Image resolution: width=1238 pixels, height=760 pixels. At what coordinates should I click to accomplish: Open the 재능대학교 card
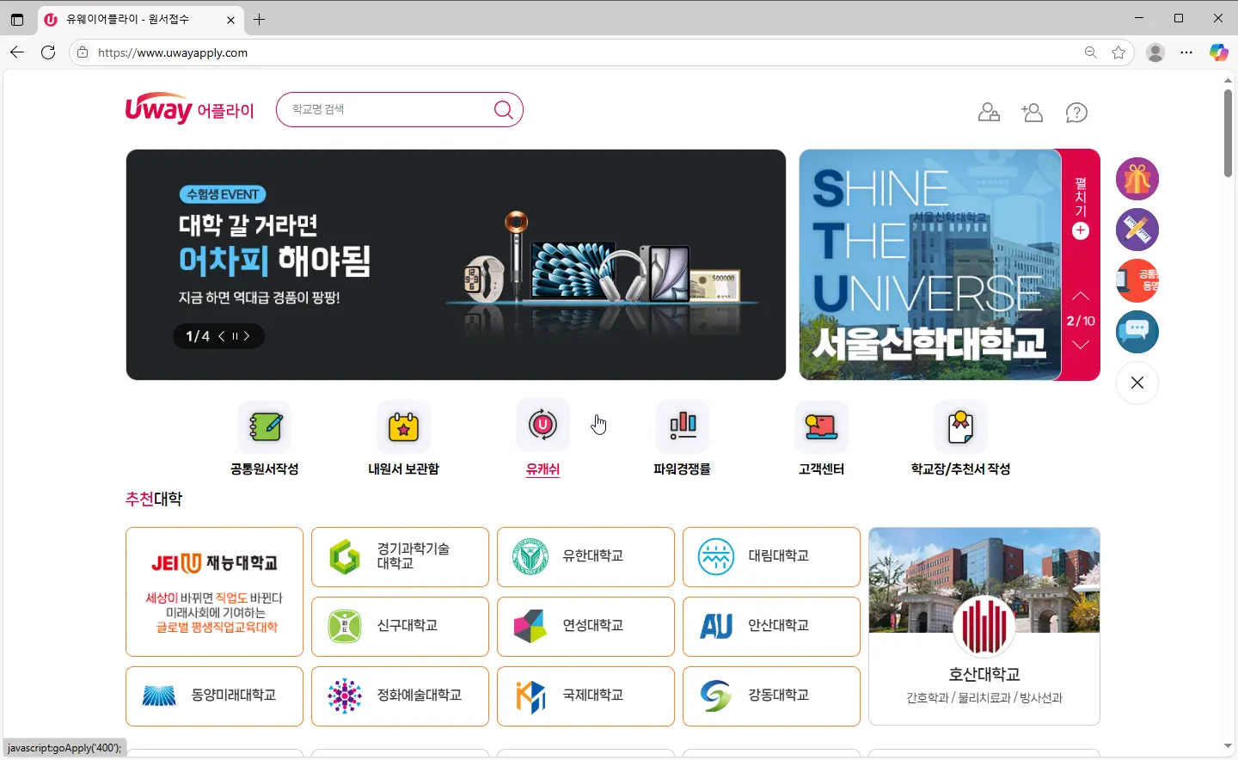tap(214, 591)
